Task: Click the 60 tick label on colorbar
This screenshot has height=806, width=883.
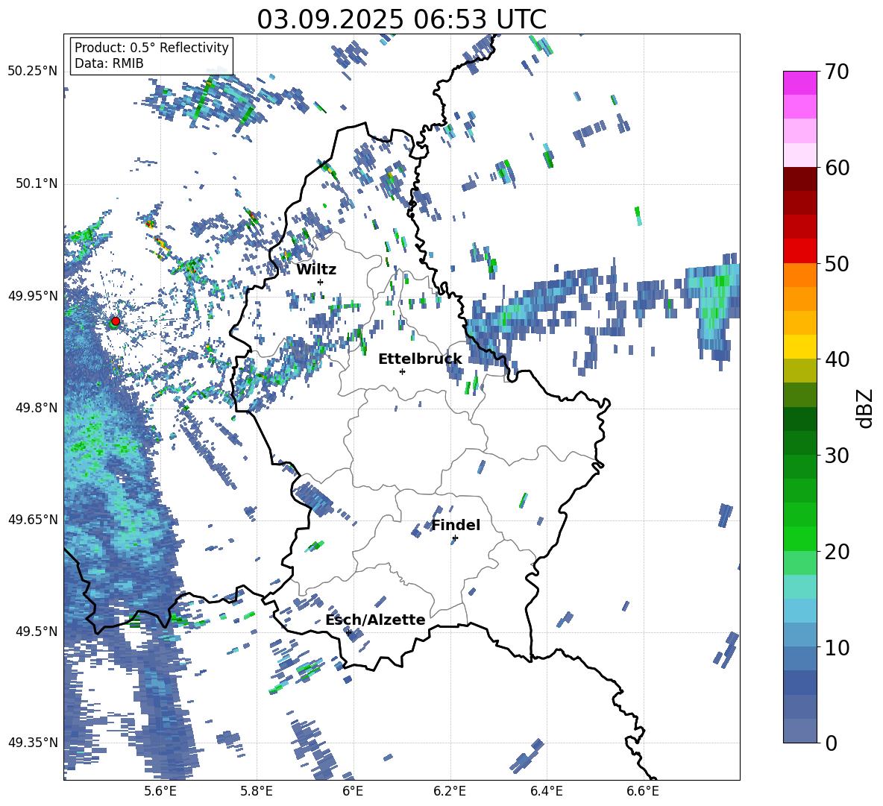Action: (x=837, y=168)
